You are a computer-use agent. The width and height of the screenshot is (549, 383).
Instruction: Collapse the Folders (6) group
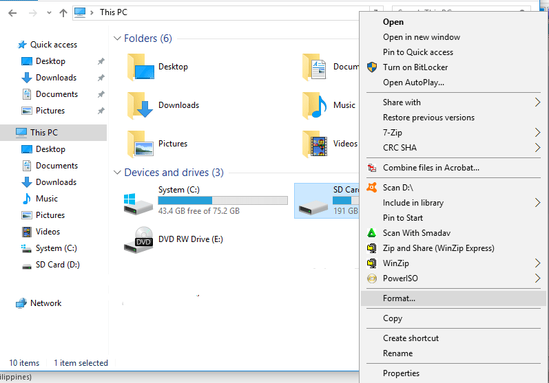click(117, 39)
